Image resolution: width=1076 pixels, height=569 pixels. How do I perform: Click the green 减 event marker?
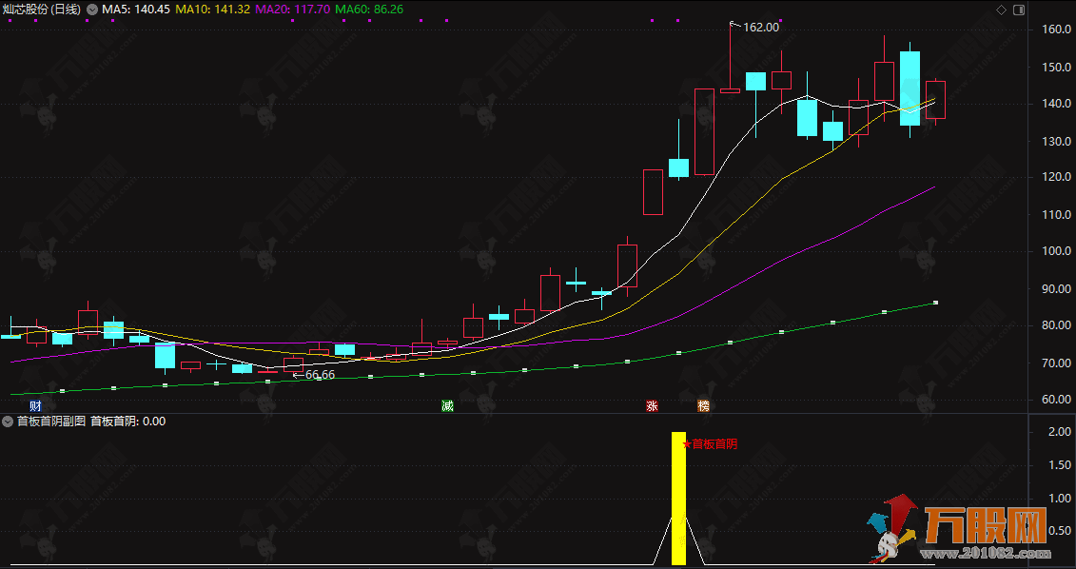447,406
